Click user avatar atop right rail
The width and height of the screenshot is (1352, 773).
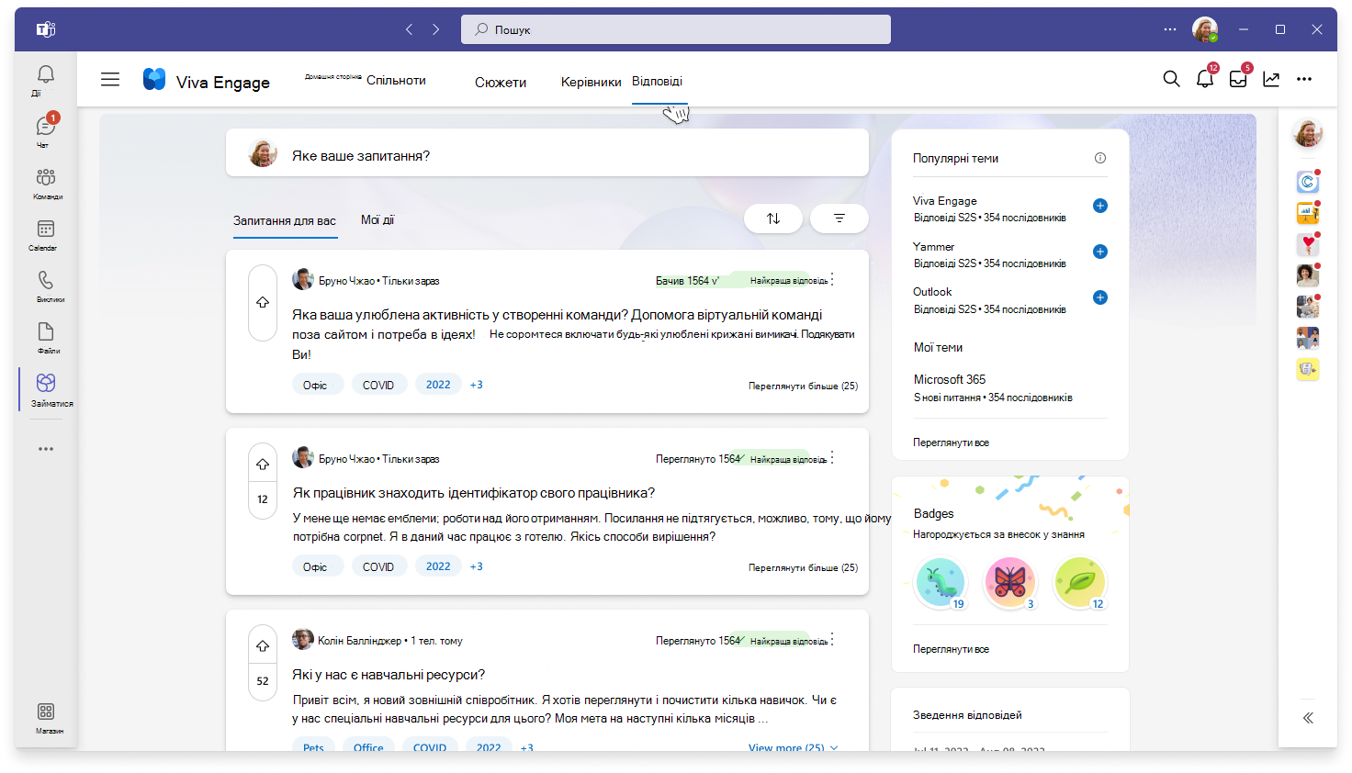(1308, 134)
